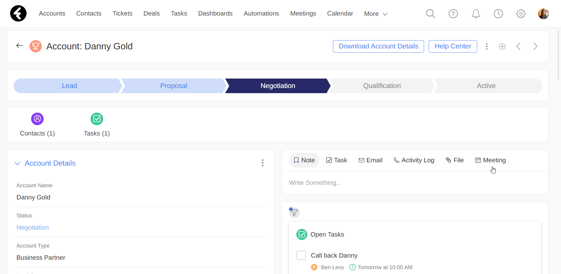Click the account trophy icon
561x274 pixels.
pyautogui.click(x=36, y=46)
